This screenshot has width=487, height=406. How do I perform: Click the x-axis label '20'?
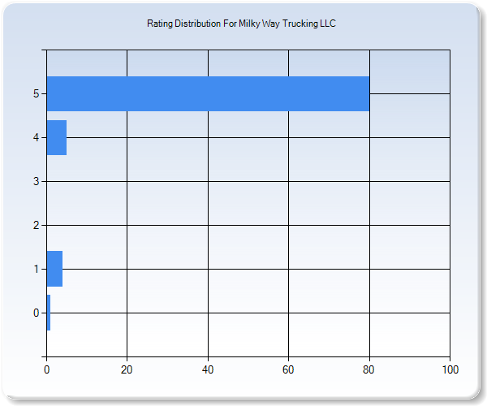[127, 369]
